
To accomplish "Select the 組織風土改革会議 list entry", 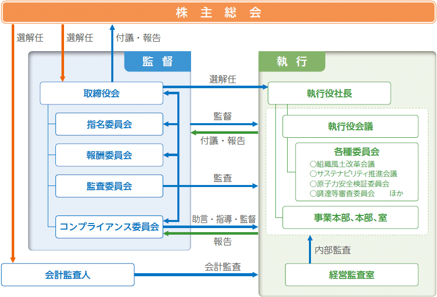I will point(342,164).
